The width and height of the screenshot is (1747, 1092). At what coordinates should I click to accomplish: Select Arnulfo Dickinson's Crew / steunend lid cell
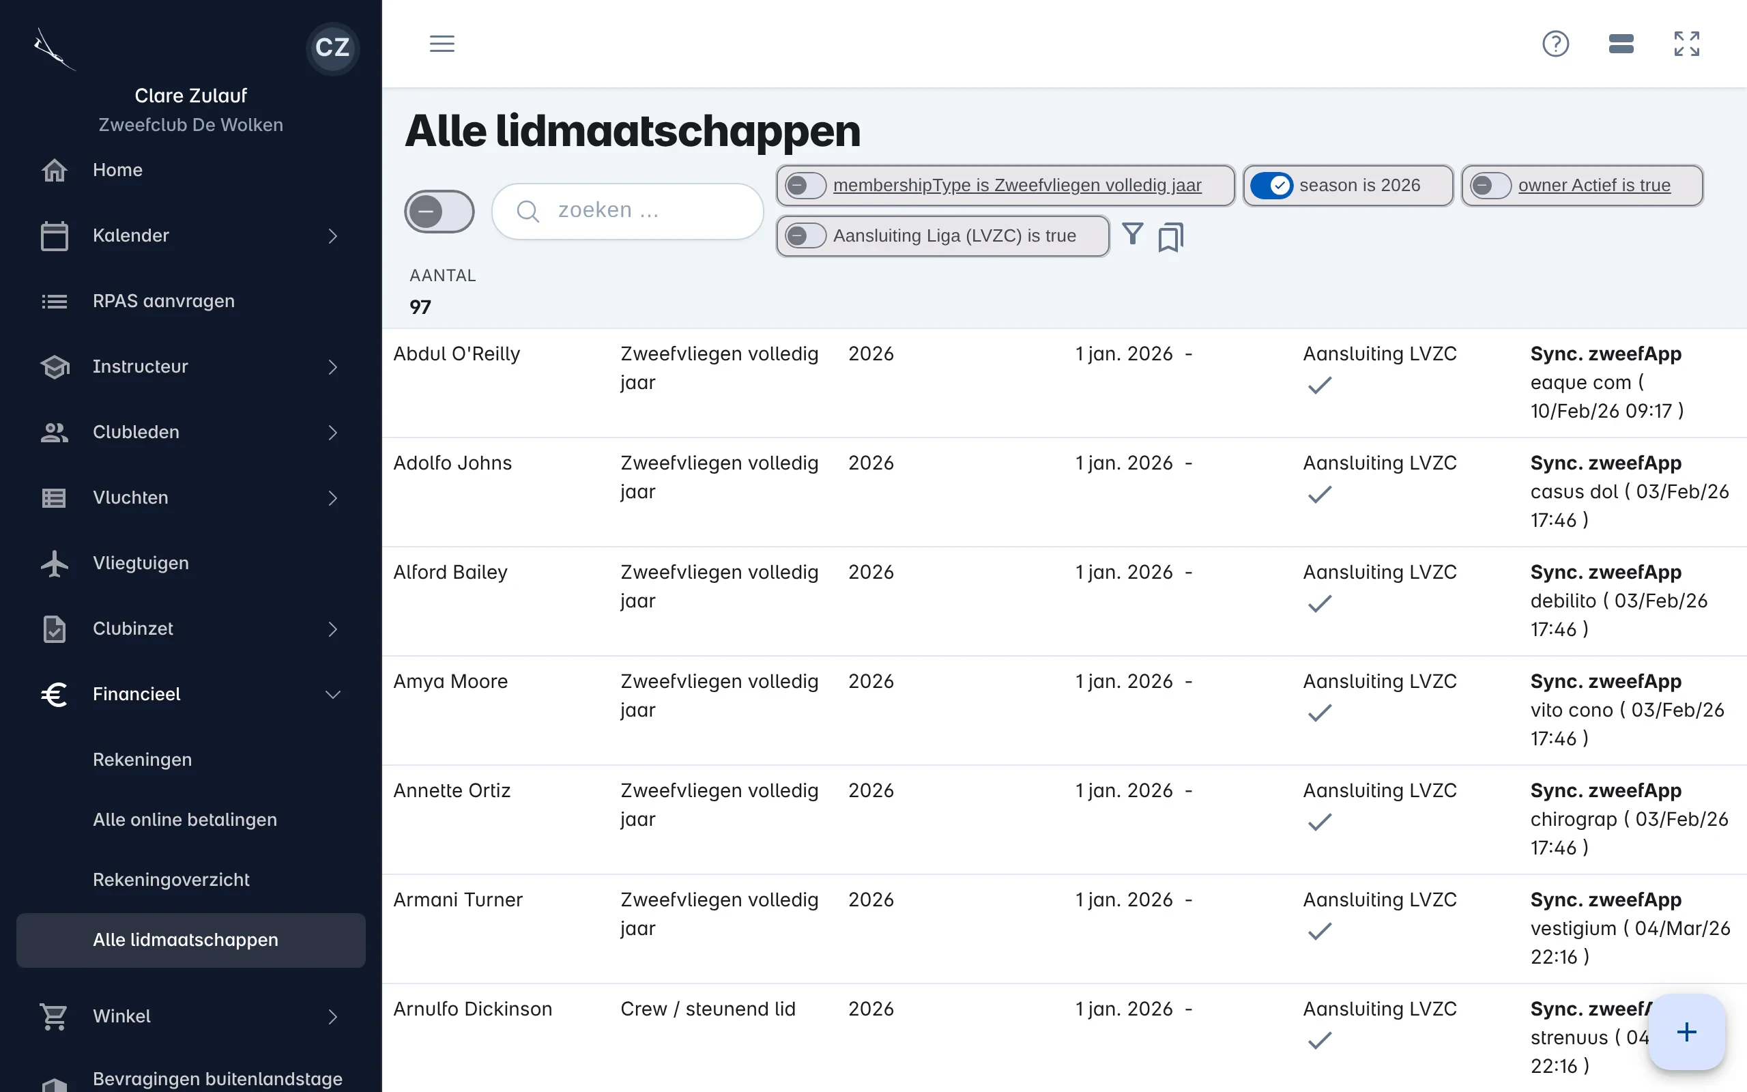coord(708,1009)
